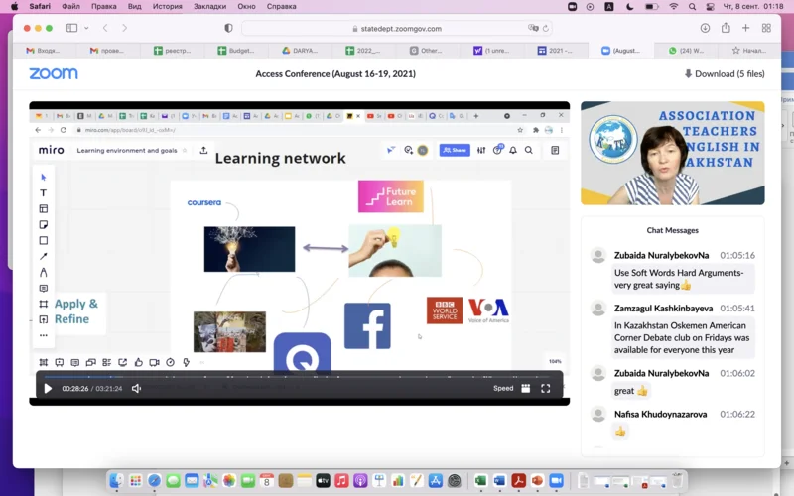Switch to the Other tab
This screenshot has height=496, width=794.
click(x=426, y=51)
